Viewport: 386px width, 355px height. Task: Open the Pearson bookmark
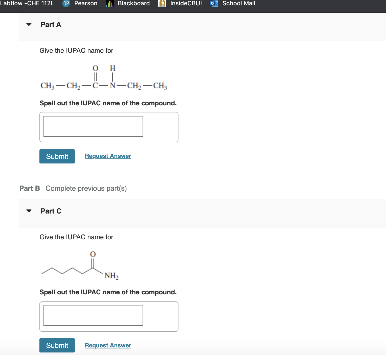(85, 4)
